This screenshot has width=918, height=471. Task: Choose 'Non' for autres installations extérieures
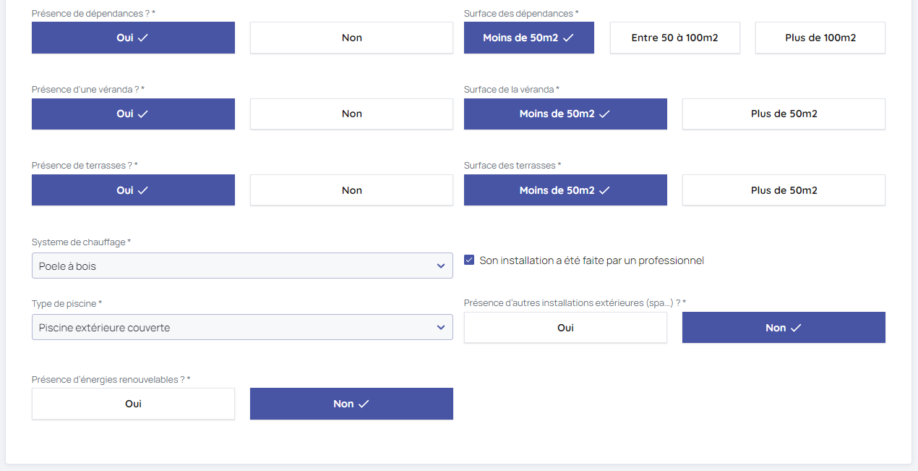tap(784, 328)
